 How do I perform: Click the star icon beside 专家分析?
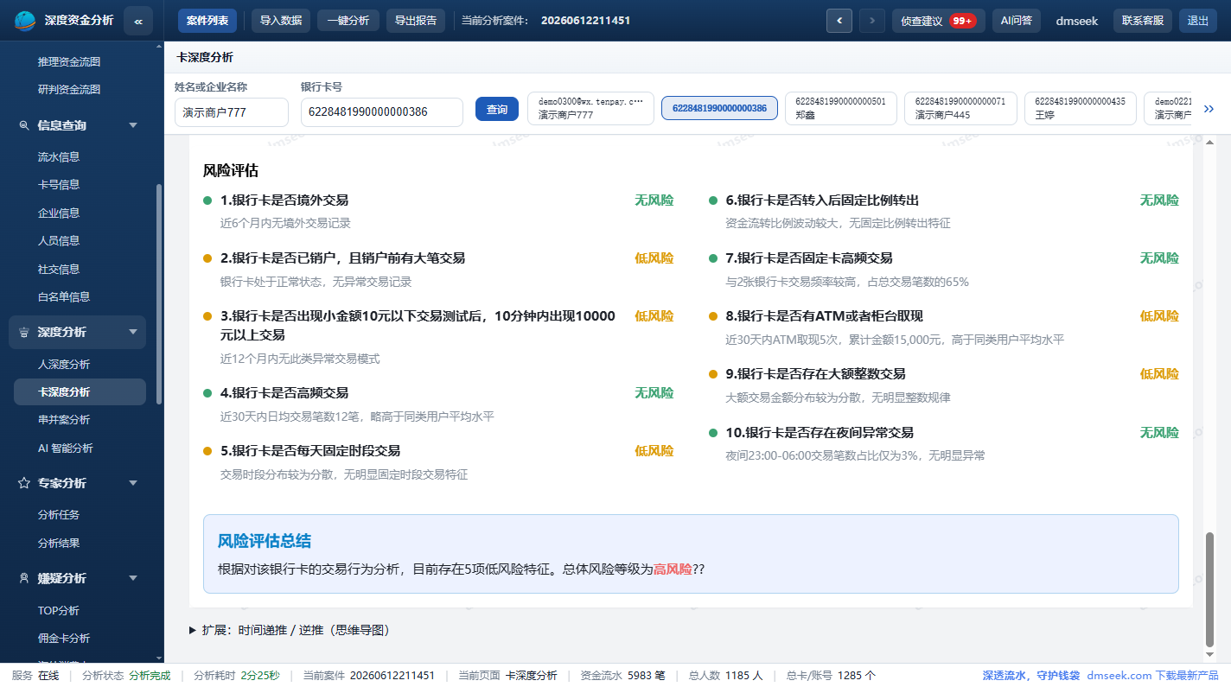[24, 483]
